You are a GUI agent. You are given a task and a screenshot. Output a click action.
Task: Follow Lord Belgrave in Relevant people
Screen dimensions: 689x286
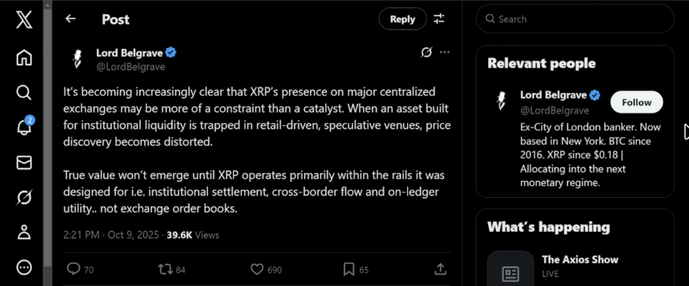pyautogui.click(x=636, y=102)
